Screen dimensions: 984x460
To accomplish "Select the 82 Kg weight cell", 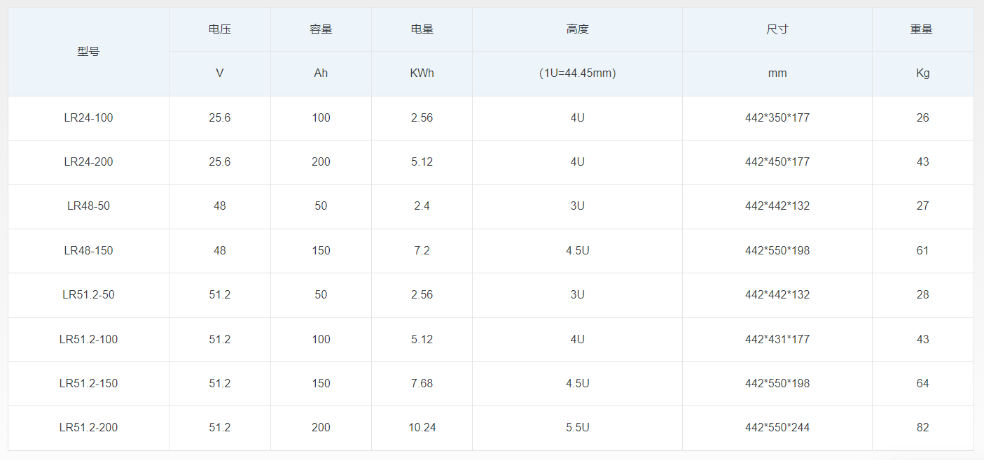I will [x=923, y=428].
